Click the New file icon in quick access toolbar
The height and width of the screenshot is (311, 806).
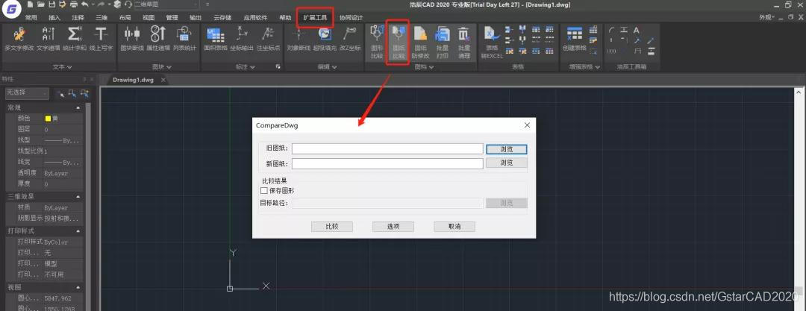31,4
